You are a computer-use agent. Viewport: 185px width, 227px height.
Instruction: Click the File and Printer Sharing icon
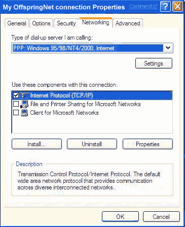pyautogui.click(x=24, y=104)
